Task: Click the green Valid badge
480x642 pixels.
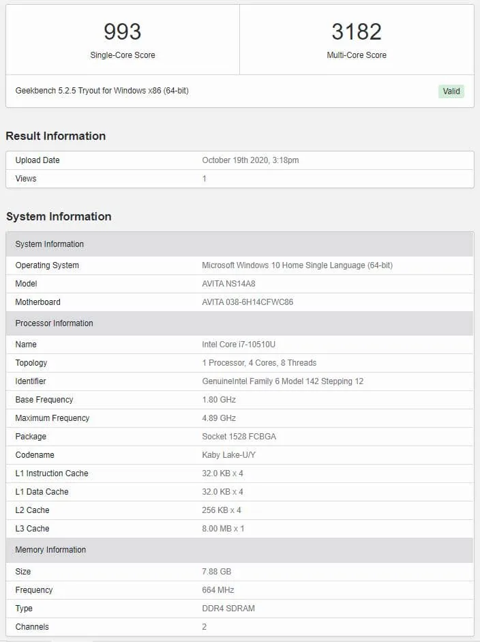Action: pyautogui.click(x=451, y=91)
